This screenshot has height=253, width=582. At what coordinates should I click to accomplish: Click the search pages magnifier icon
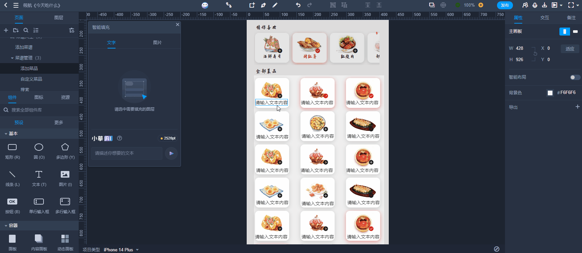point(26,30)
